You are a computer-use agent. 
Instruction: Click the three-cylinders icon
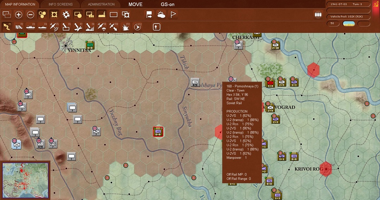point(318,15)
